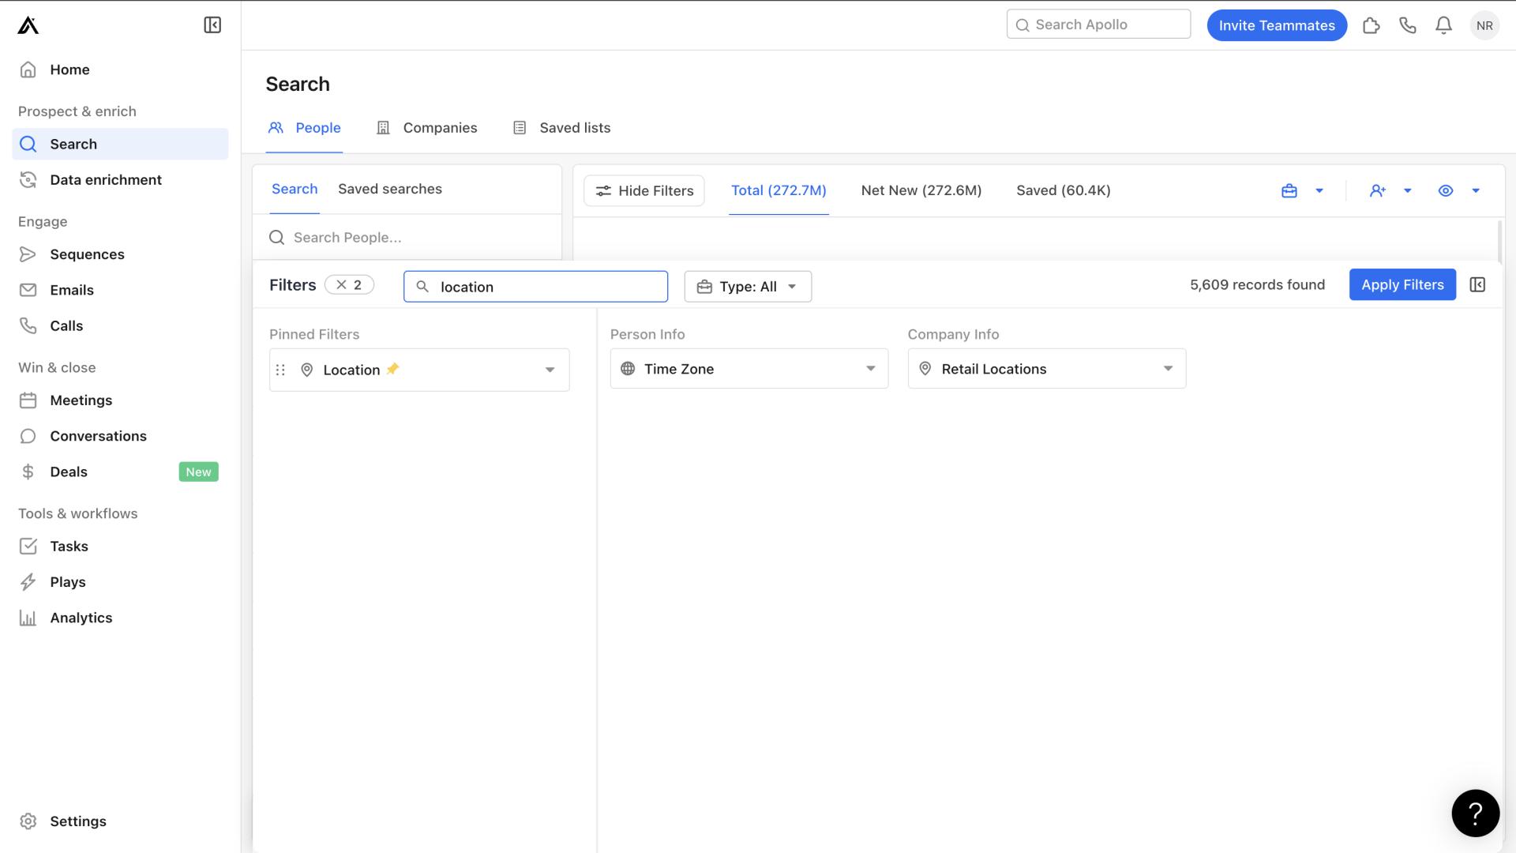Click the Apollo search icon in navbar
1516x853 pixels.
1023,24
